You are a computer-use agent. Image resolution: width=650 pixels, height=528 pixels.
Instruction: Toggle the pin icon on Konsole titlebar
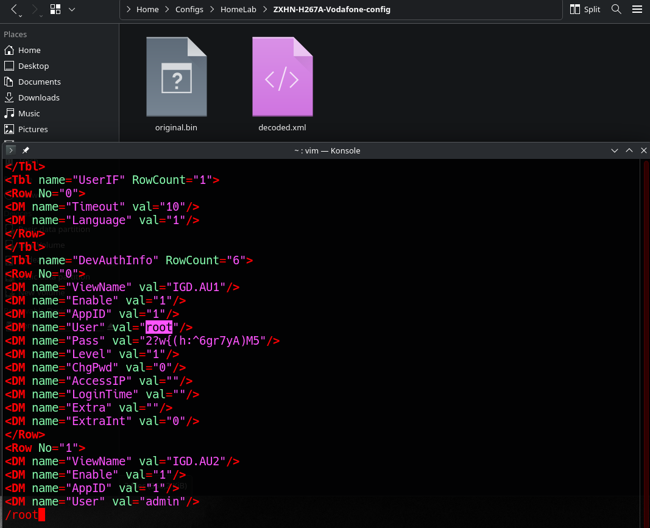click(26, 150)
